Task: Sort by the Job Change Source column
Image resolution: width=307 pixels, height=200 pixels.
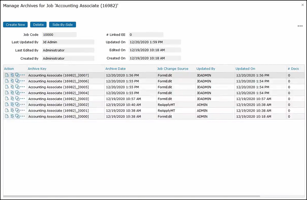Action: pyautogui.click(x=172, y=69)
